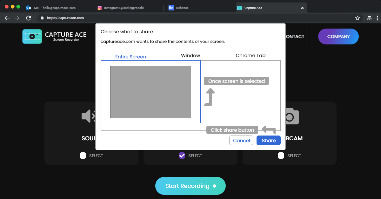Click the Capture Ace camera logo

point(32,36)
